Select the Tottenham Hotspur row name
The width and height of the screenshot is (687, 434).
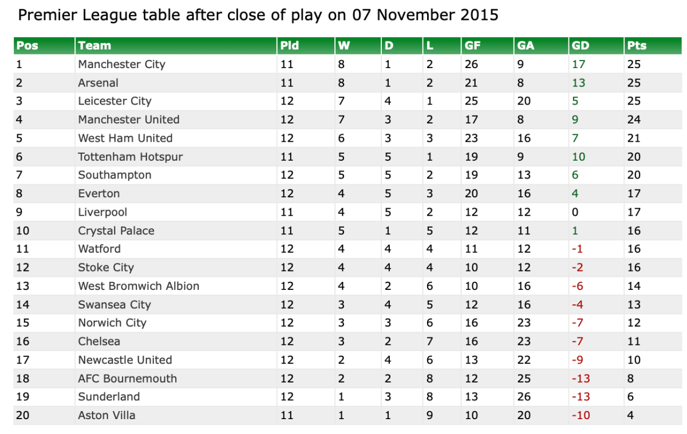pos(131,157)
